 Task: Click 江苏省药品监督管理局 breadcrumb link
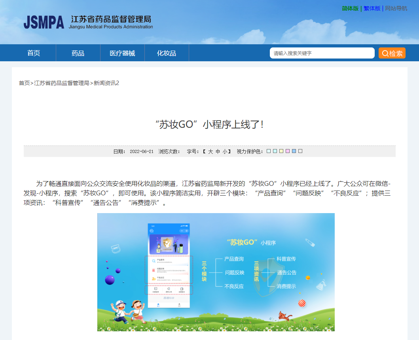(x=62, y=83)
